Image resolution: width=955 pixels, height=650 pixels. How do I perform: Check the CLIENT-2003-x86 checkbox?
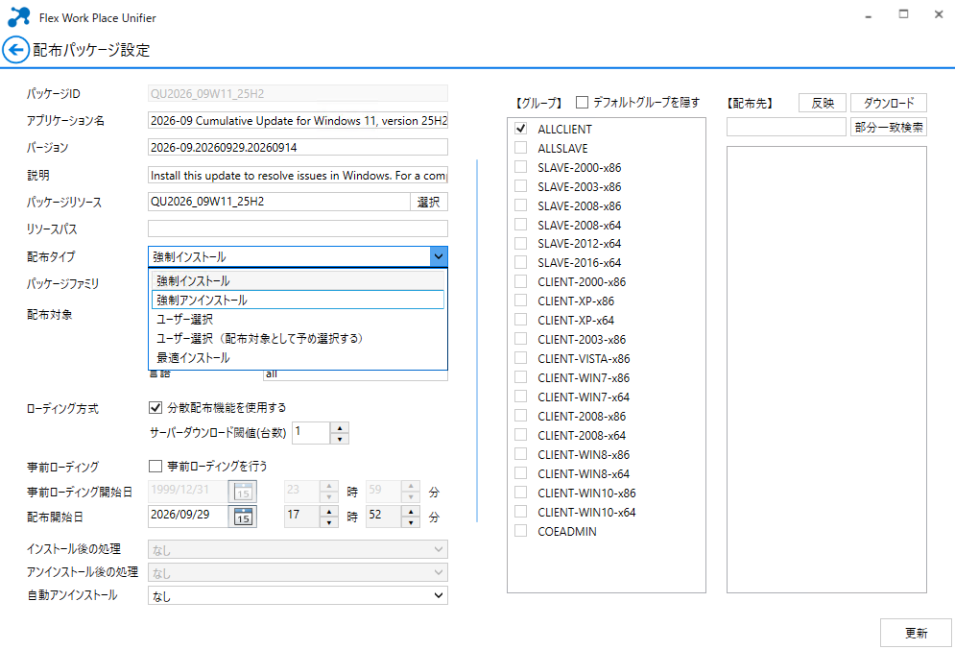point(521,339)
